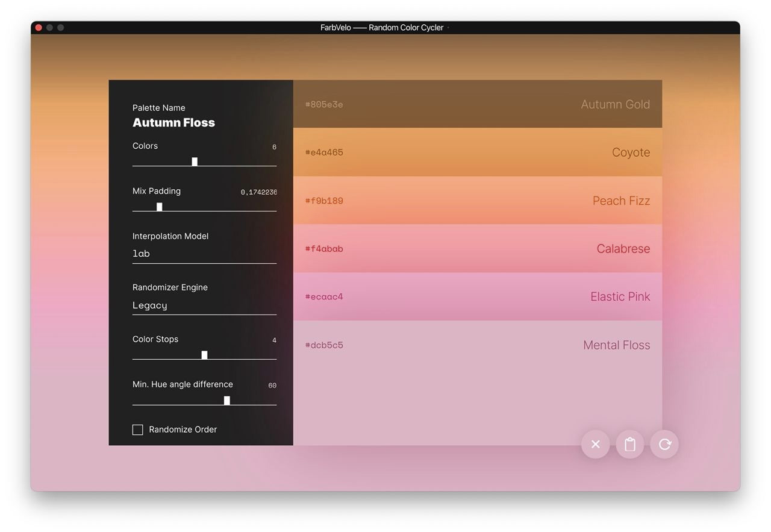Screen dimensions: 771x532
Task: Click the Colors slider handle
Action: [x=195, y=161]
